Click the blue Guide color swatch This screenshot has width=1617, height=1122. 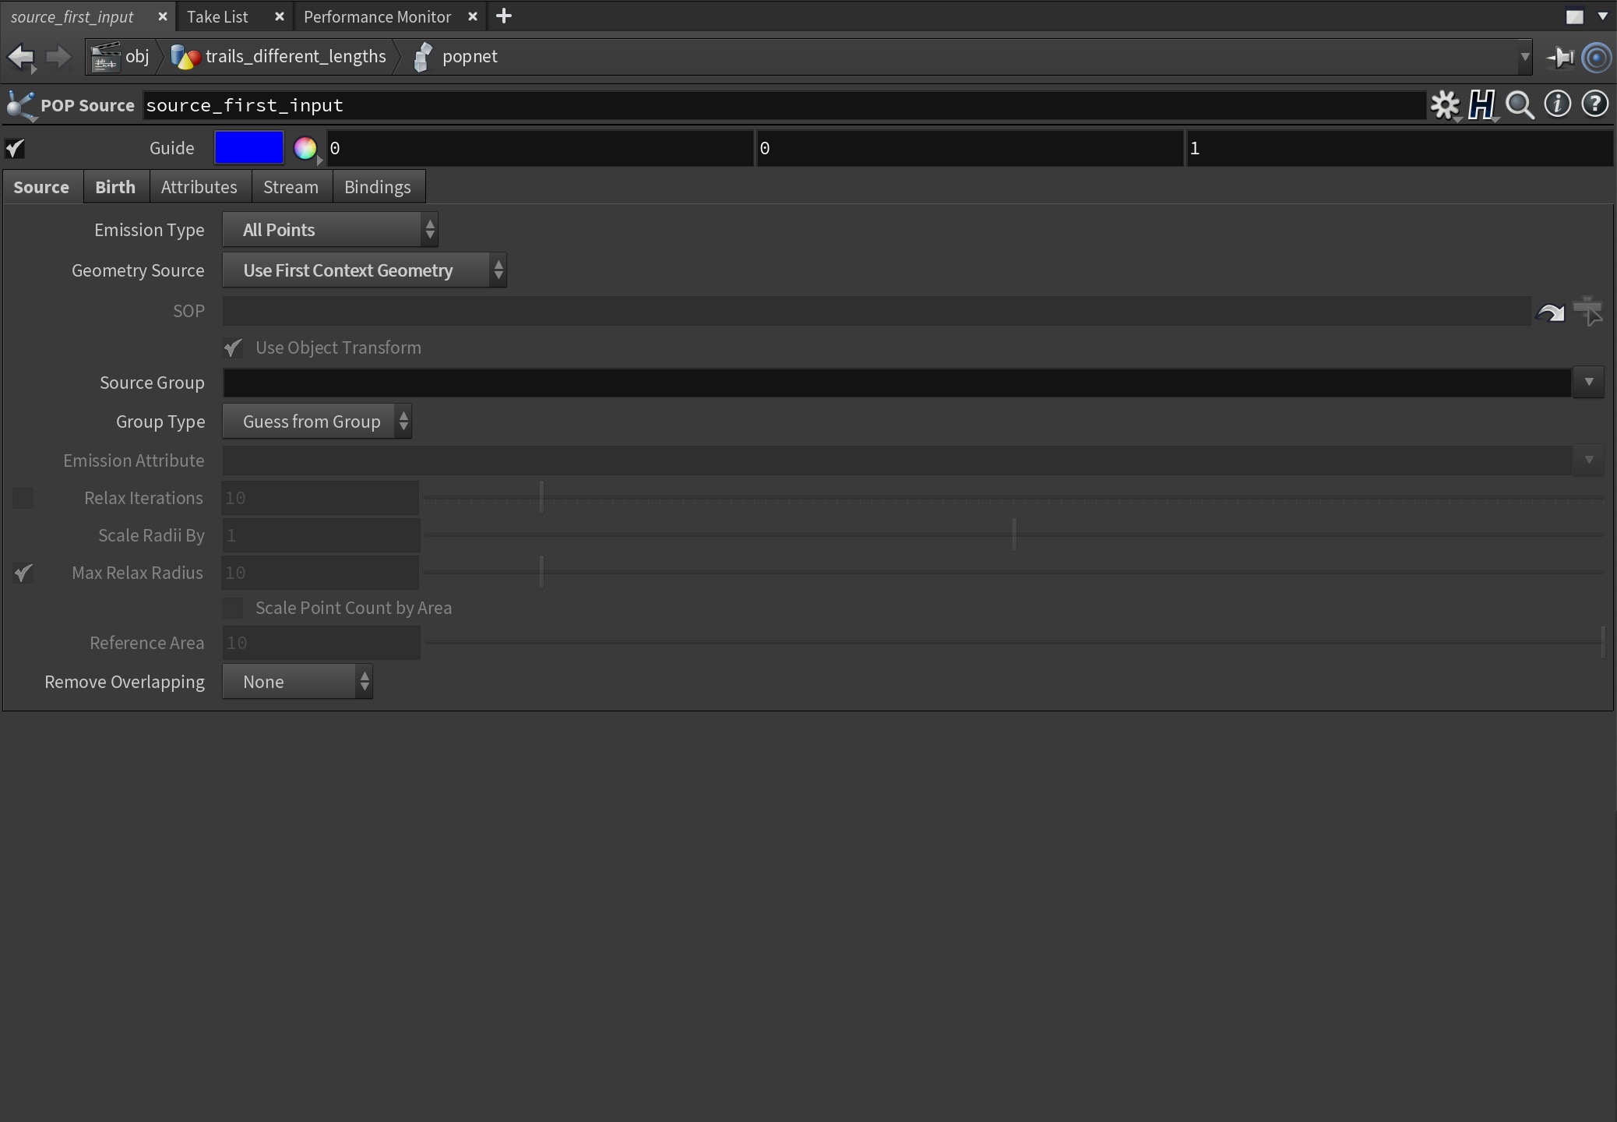249,148
